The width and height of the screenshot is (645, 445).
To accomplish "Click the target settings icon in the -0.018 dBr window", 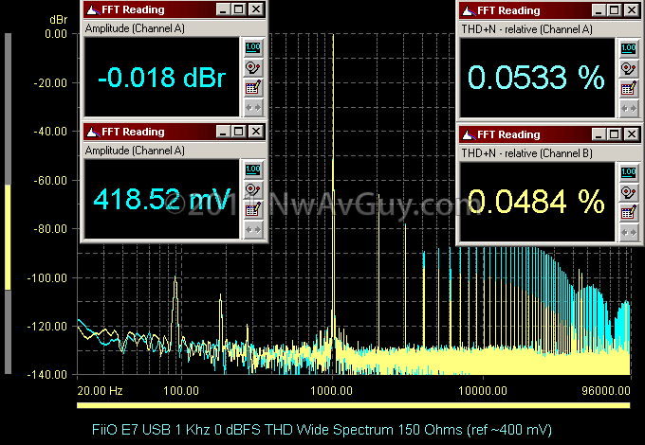I will coord(253,68).
